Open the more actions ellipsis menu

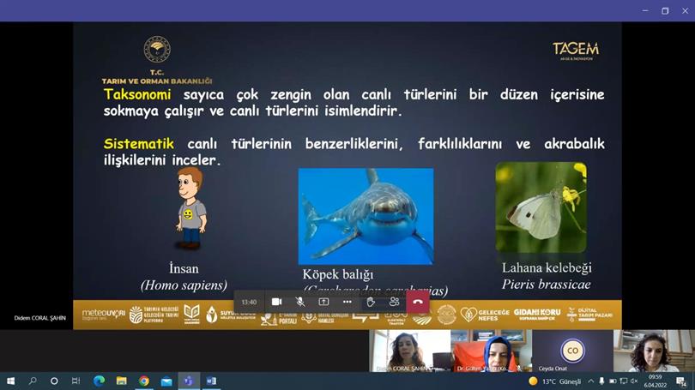click(347, 302)
